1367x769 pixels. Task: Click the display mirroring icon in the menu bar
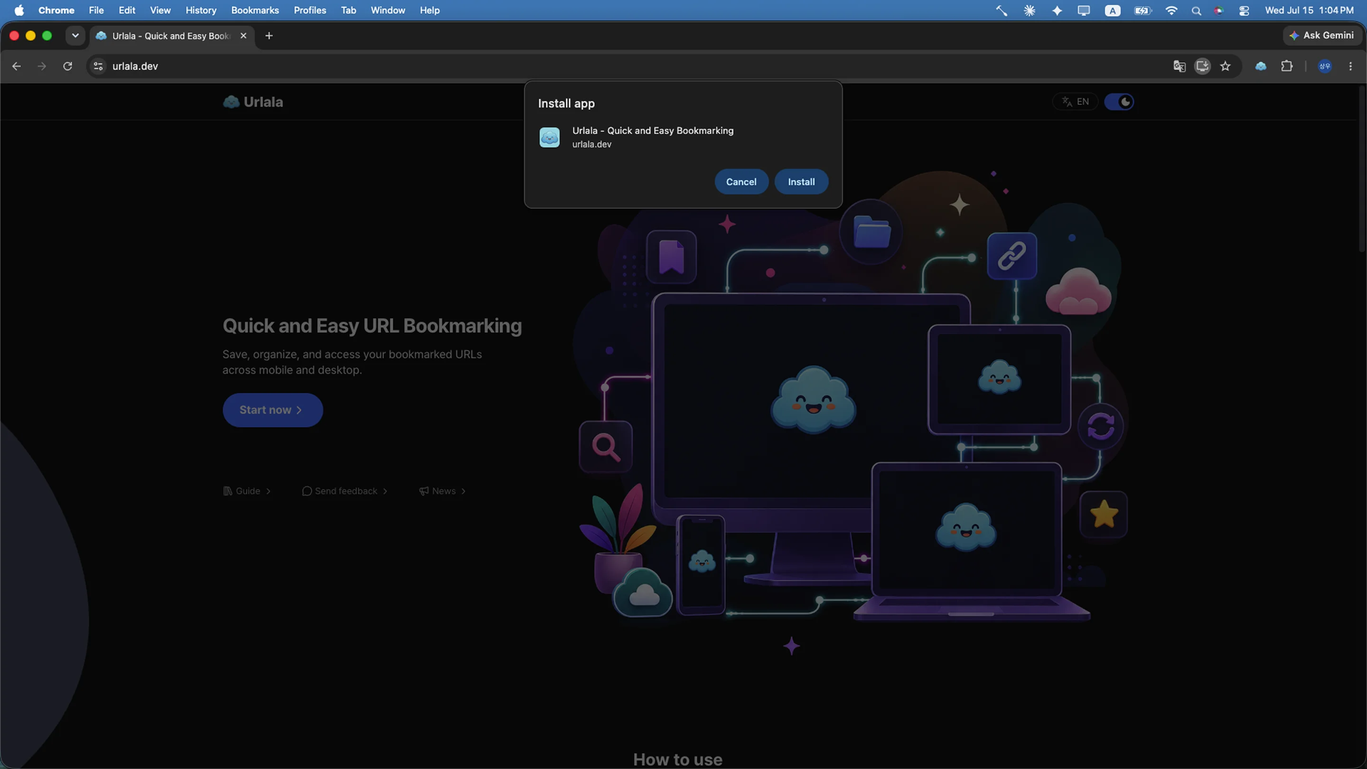click(x=1084, y=10)
